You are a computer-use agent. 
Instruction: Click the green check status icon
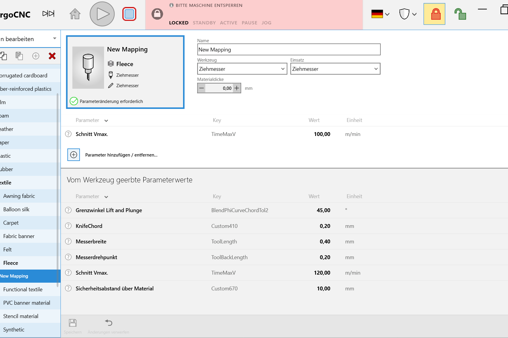click(74, 101)
